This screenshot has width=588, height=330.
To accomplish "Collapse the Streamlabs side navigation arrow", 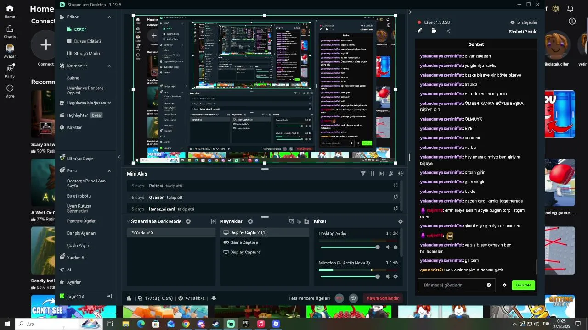I will pos(119,157).
